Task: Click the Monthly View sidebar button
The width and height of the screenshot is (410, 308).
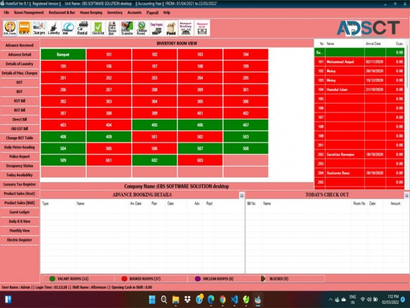Action: (x=19, y=231)
